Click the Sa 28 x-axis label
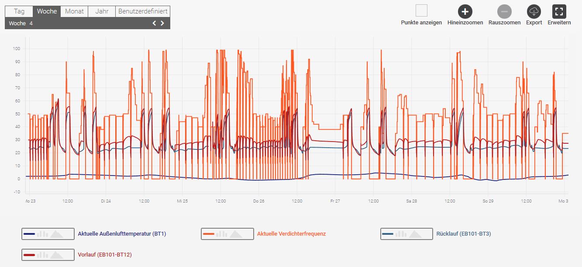The image size is (582, 267). coord(412,201)
